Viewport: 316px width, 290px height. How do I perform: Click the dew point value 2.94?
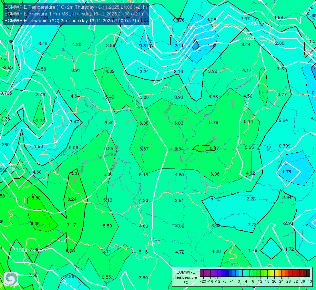click(287, 198)
